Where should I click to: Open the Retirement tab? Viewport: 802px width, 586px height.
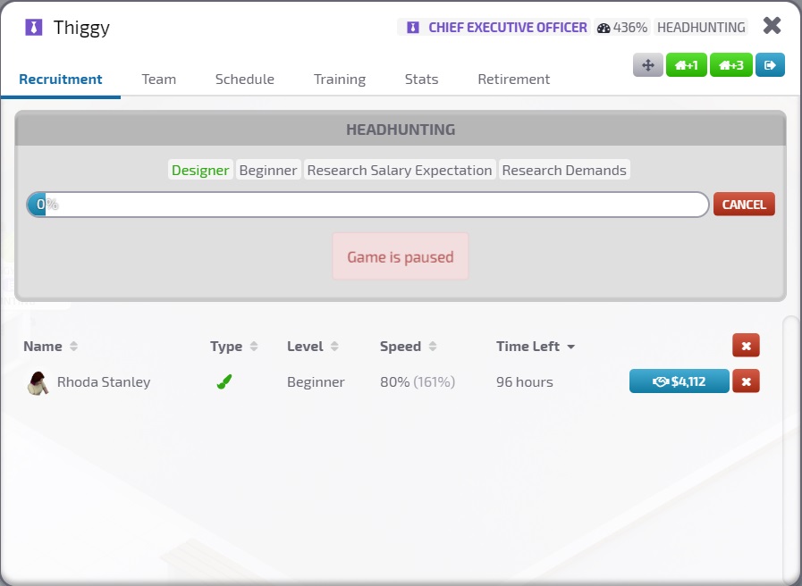click(513, 80)
